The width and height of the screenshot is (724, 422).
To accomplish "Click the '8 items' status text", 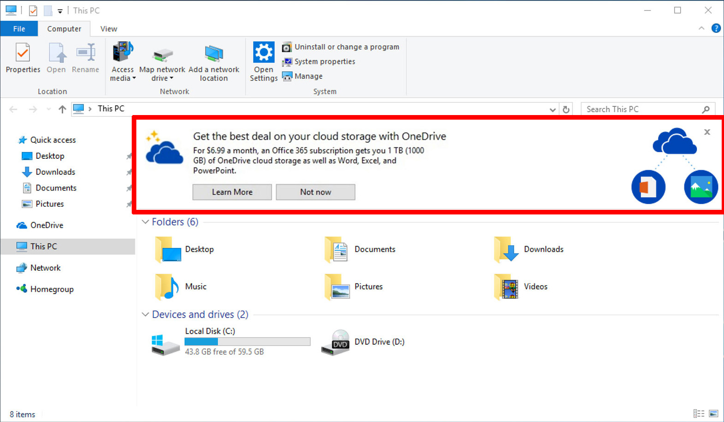I will click(x=23, y=414).
